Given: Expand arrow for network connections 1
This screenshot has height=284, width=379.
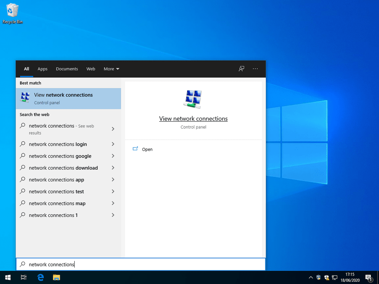Looking at the screenshot, I should [113, 215].
